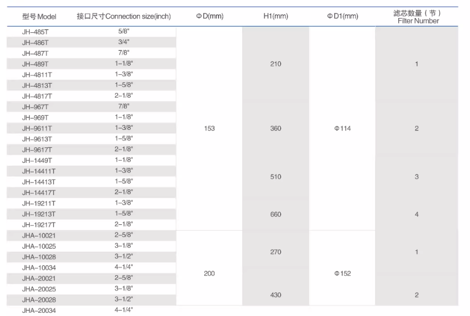Select the JH-4817T model row
This screenshot has width=470, height=316.
coord(37,96)
